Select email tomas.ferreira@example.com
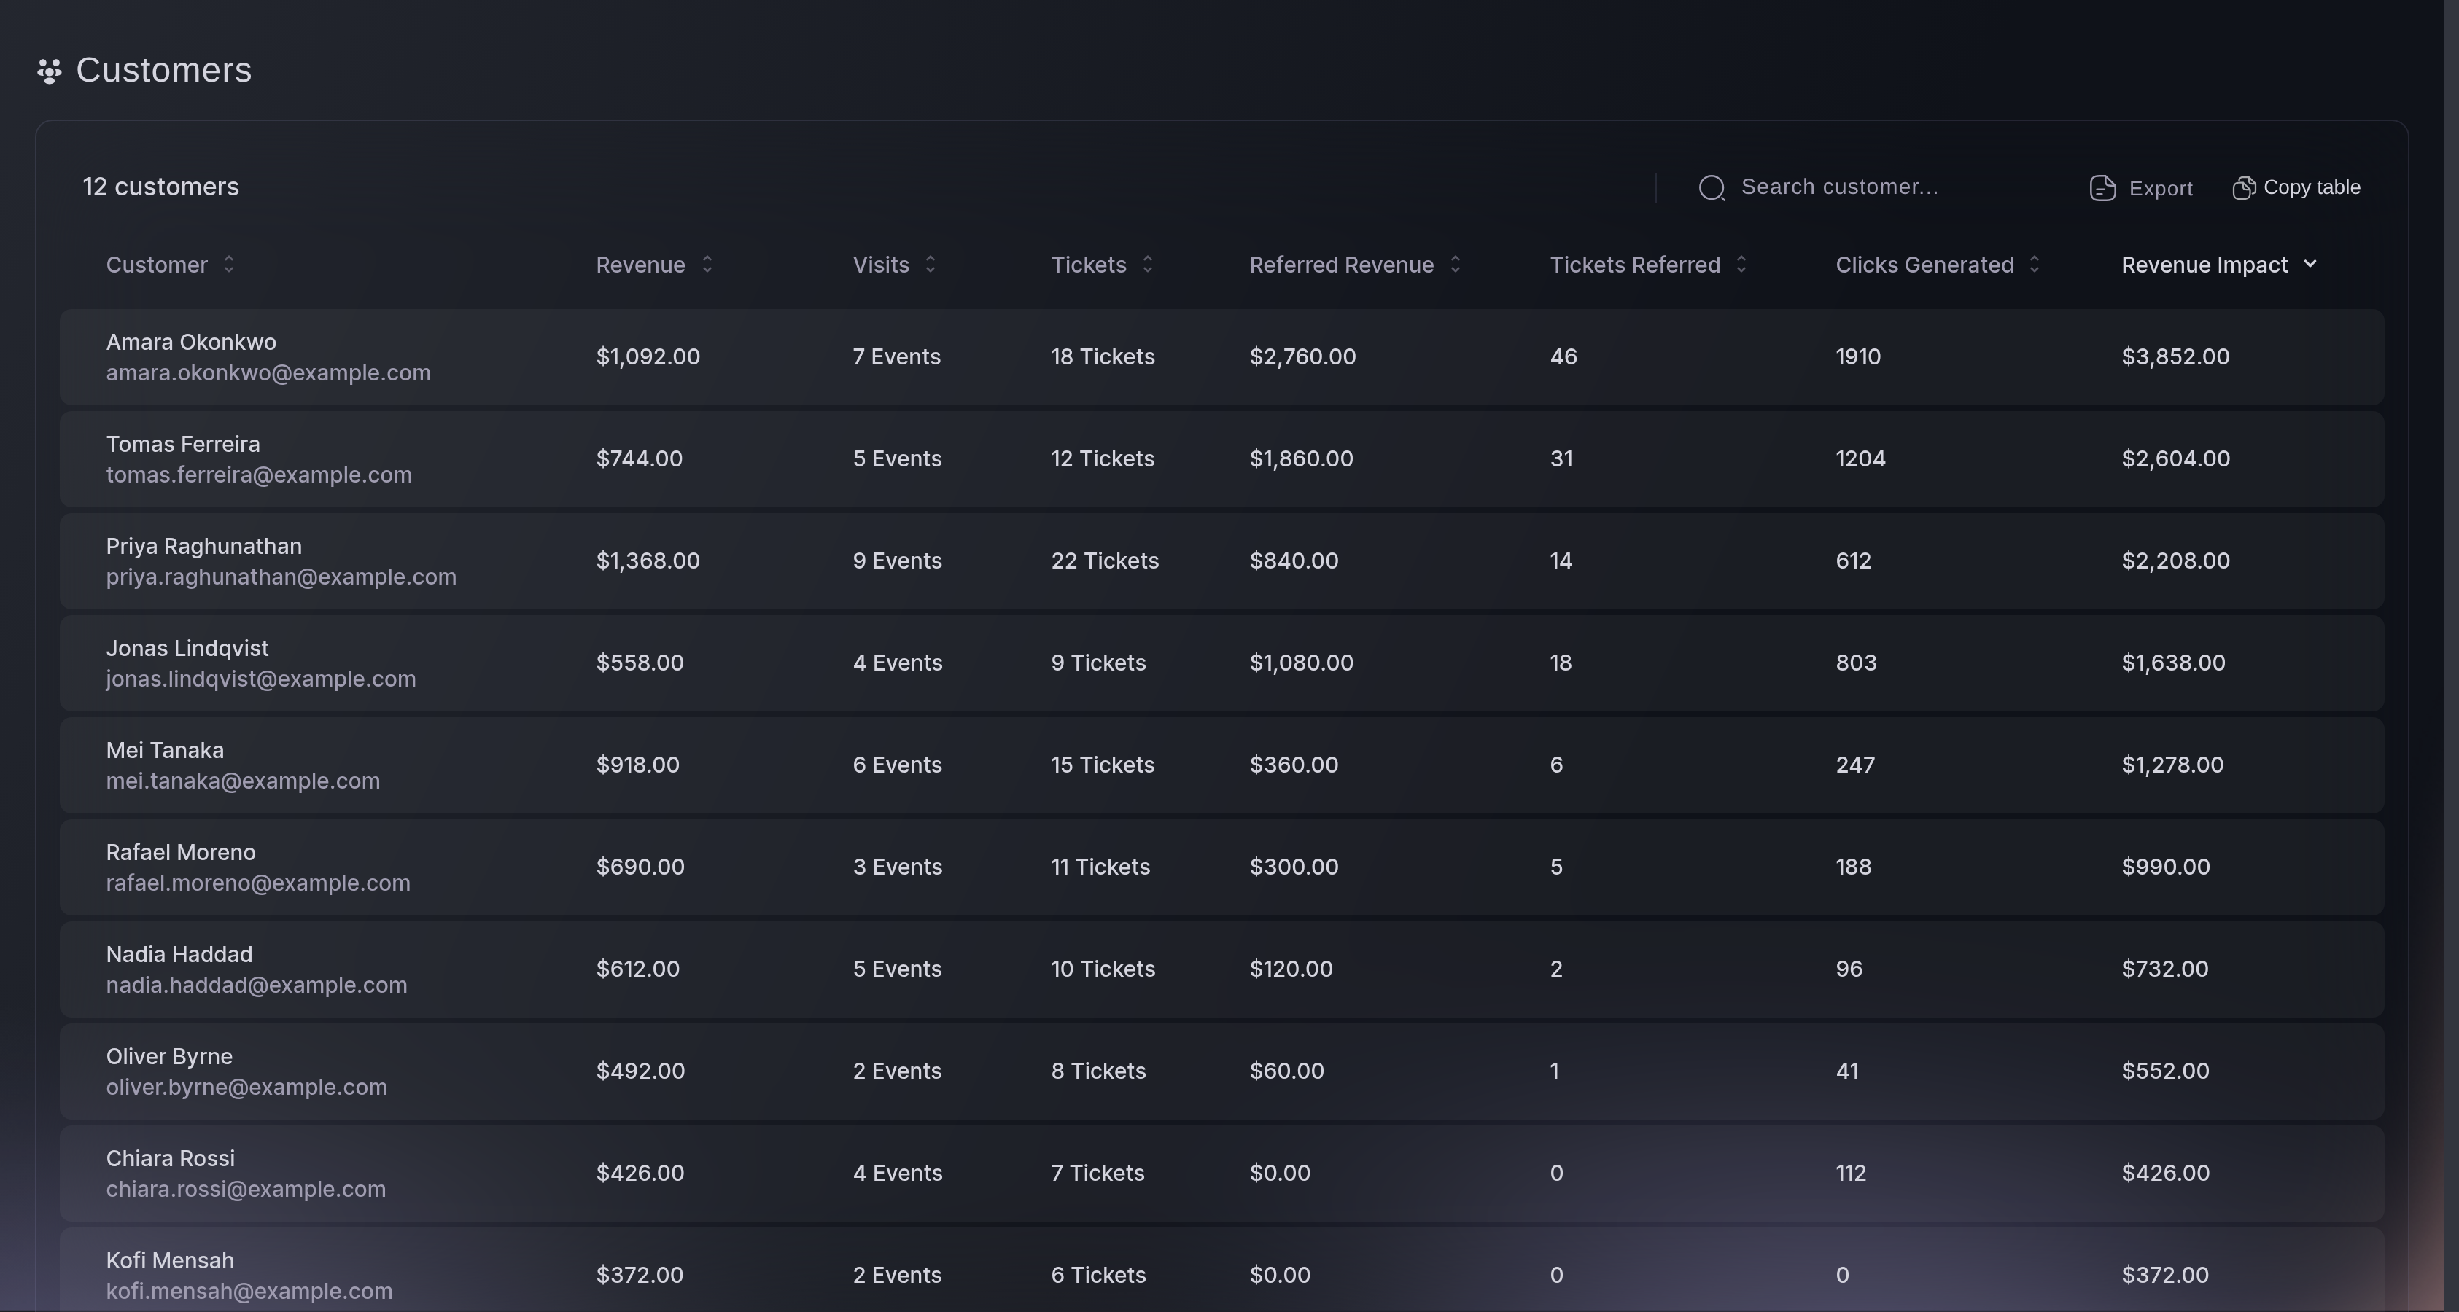Viewport: 2459px width, 1312px height. pos(259,475)
